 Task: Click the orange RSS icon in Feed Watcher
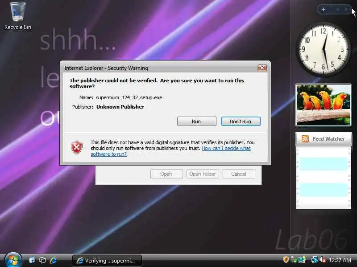[x=305, y=139]
